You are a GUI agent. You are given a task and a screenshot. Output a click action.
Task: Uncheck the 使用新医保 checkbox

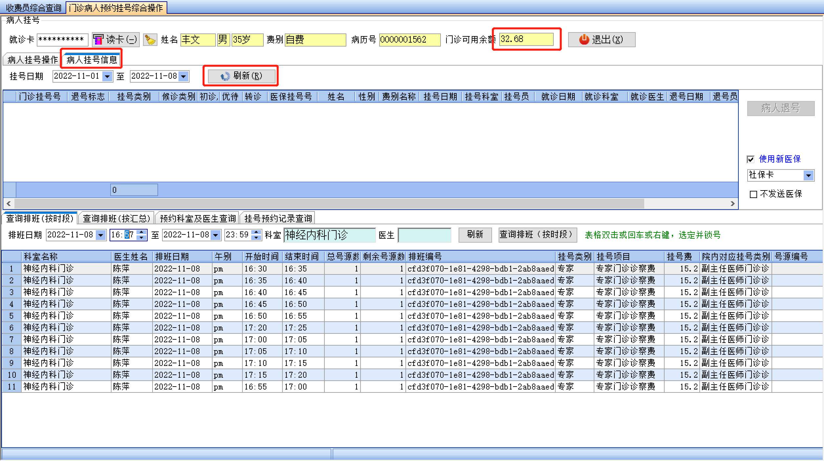coord(751,159)
